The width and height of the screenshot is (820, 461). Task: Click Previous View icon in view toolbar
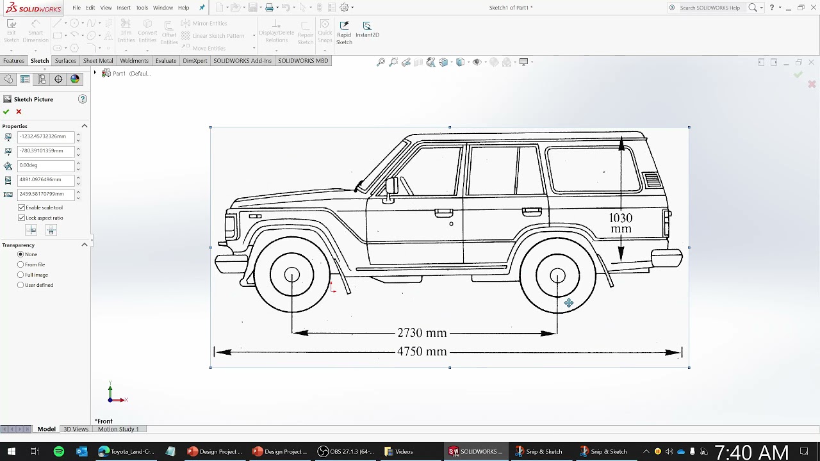tap(406, 62)
